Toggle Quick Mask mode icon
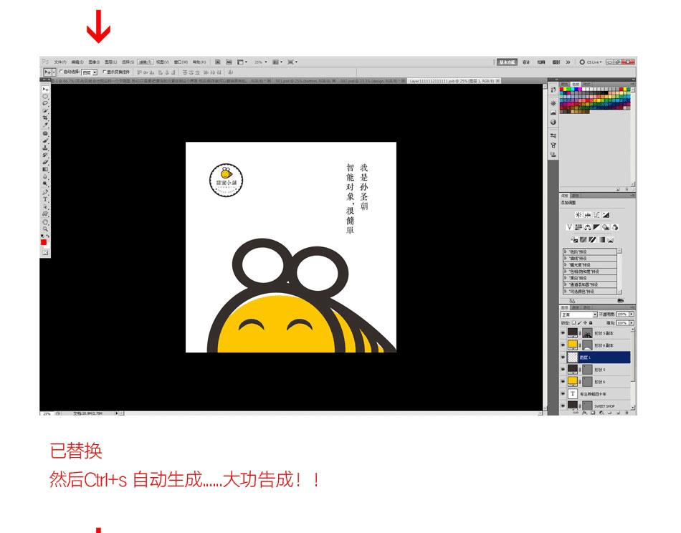Screen dimensions: 681x533 [x=45, y=252]
